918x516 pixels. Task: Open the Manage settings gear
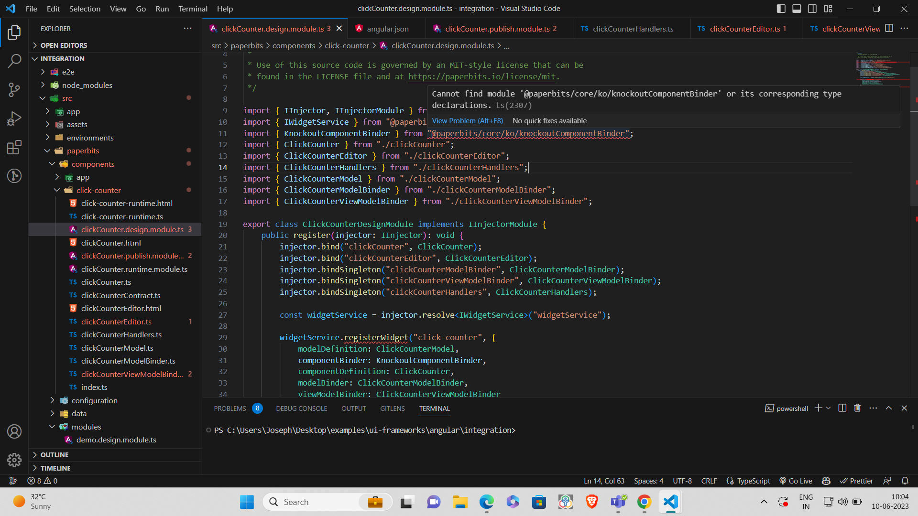(14, 460)
